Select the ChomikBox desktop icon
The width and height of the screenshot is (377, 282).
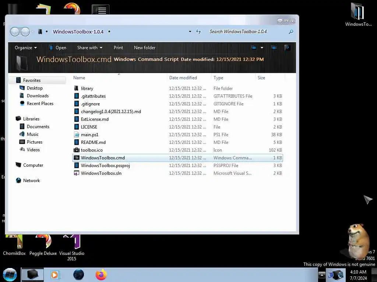tap(14, 245)
